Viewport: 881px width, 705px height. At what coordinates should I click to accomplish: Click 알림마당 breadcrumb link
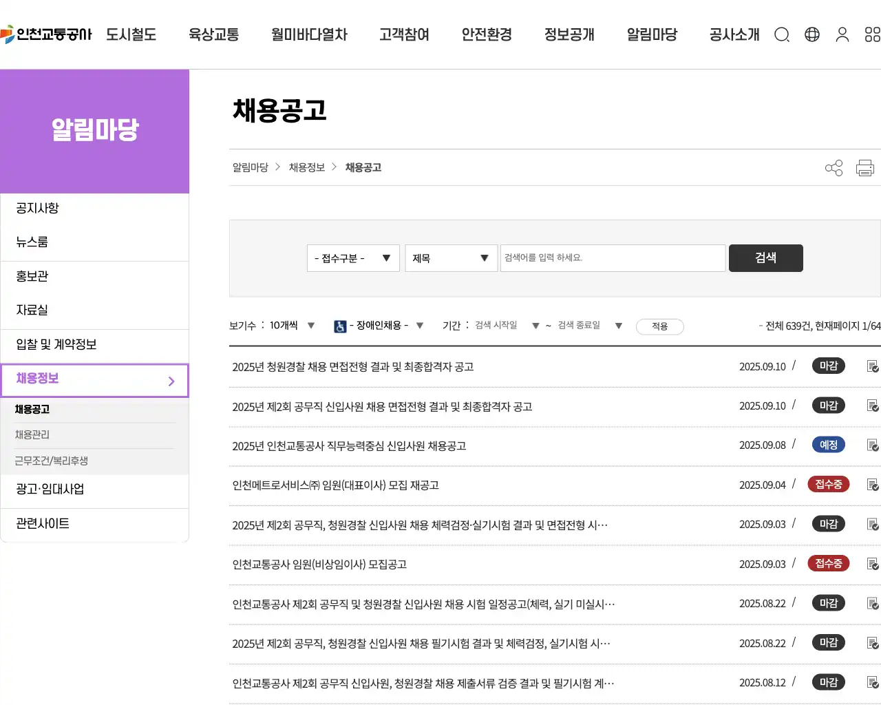251,167
